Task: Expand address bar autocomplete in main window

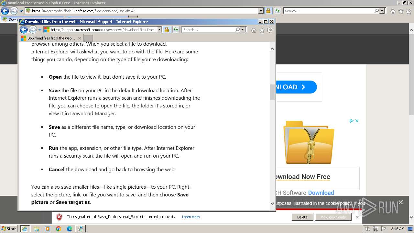Action: (x=261, y=11)
